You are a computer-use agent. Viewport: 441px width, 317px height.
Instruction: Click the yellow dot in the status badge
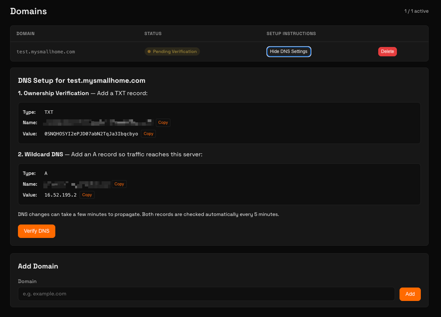click(149, 51)
